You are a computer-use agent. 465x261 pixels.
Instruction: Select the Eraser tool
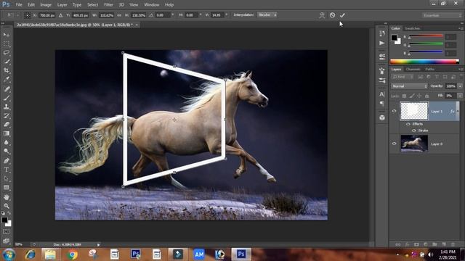(7, 124)
